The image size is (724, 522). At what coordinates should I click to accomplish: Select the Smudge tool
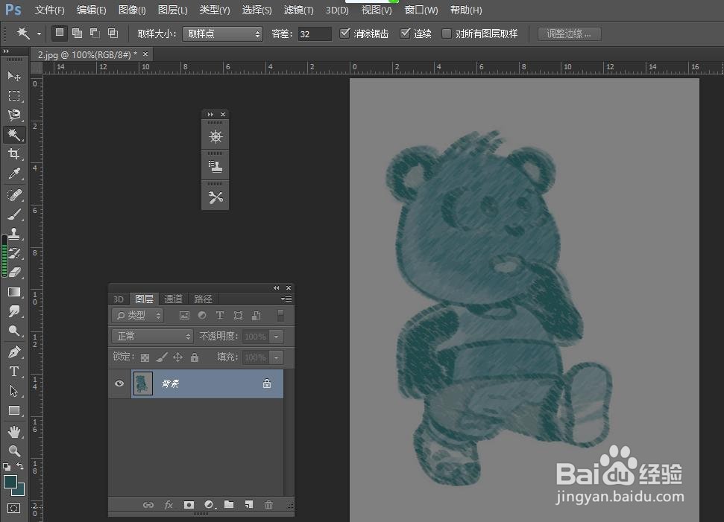[x=14, y=311]
